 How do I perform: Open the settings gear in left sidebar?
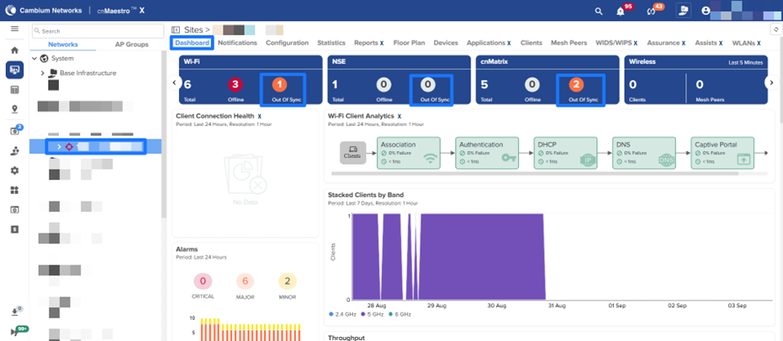14,170
